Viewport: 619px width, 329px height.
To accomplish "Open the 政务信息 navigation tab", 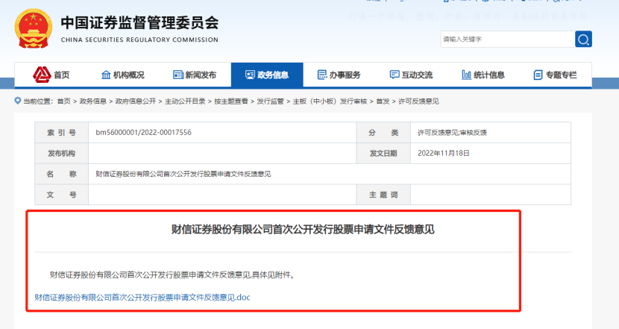I will pos(267,75).
